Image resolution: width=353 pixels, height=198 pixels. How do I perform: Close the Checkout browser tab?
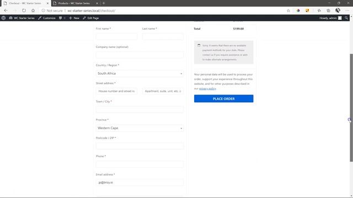pos(47,3)
